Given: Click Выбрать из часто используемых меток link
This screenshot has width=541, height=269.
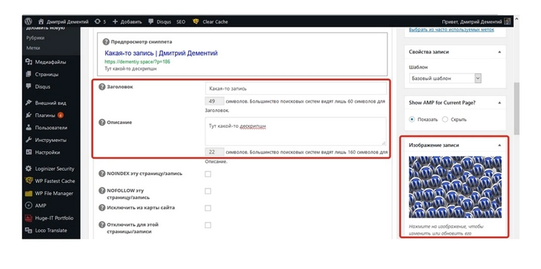Looking at the screenshot, I should point(451,30).
